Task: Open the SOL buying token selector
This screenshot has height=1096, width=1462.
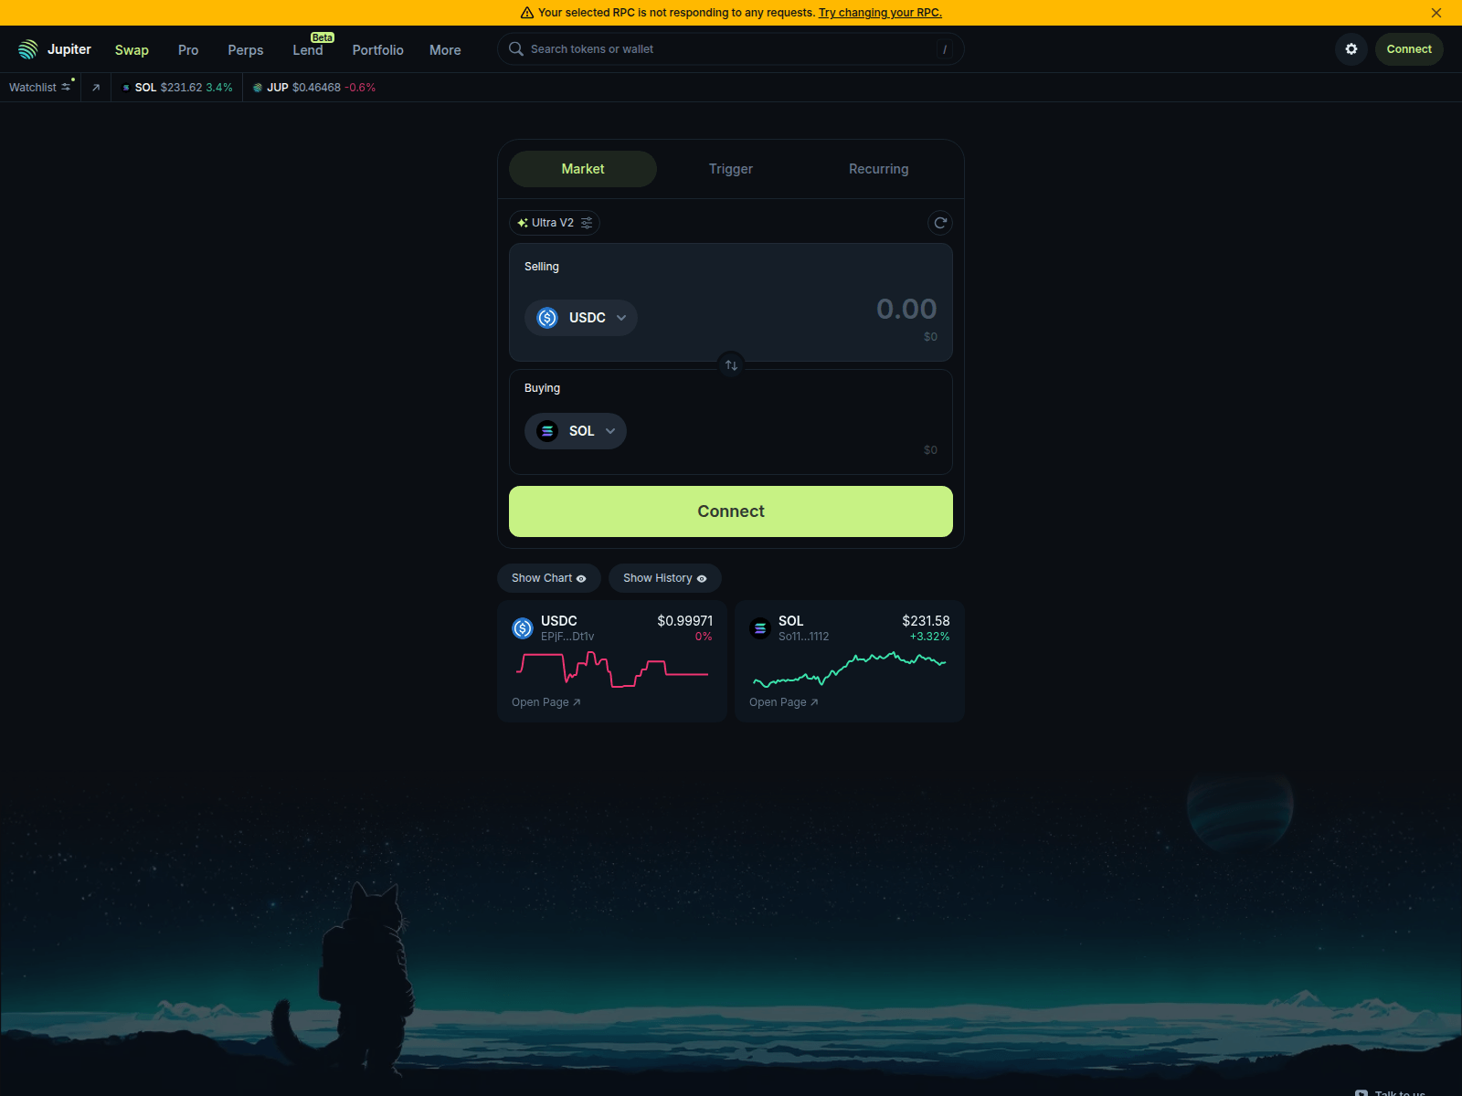Action: tap(575, 430)
